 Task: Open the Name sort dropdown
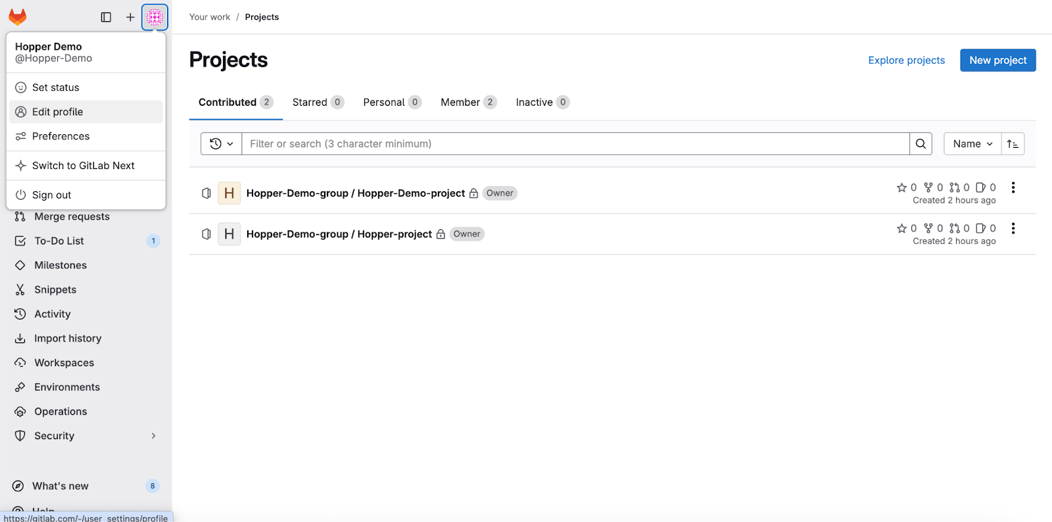tap(972, 143)
